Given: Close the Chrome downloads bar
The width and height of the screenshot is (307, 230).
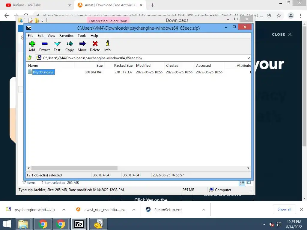Looking at the screenshot, I should pyautogui.click(x=302, y=209).
